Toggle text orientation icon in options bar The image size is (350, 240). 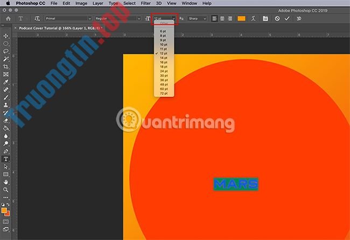[x=37, y=18]
